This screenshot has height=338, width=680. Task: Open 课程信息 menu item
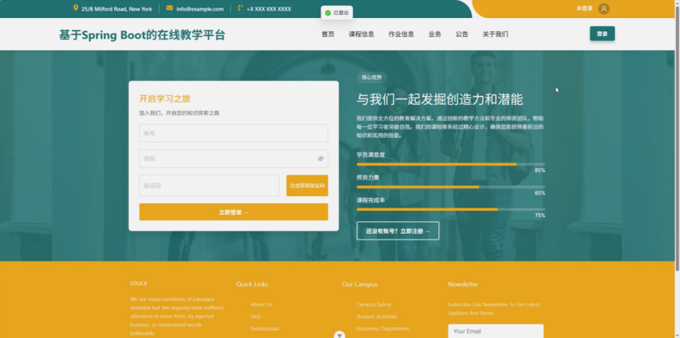pyautogui.click(x=361, y=34)
